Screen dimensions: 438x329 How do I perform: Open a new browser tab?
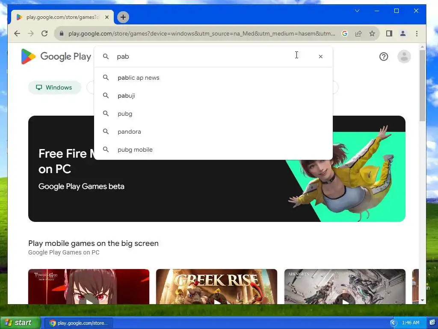(x=123, y=17)
